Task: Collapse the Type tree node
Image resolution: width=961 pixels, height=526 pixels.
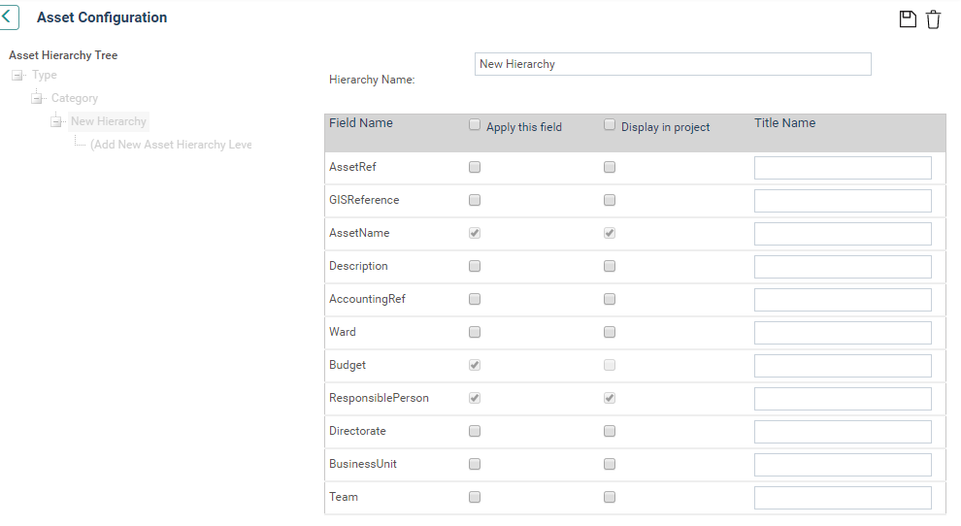Action: [x=17, y=76]
